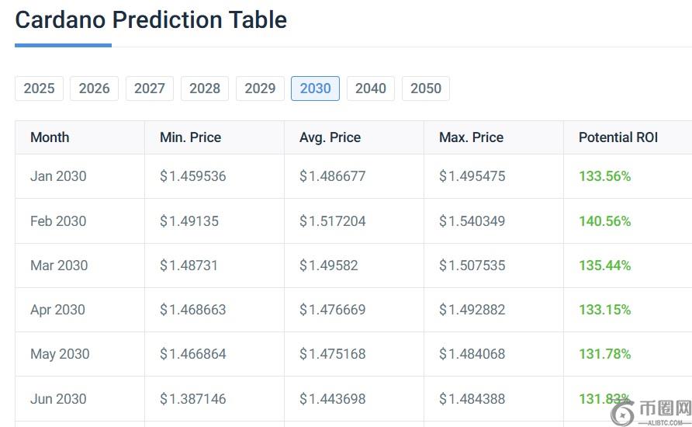Click the Avg. Price column header
Screen dimensions: 692x427
(x=330, y=137)
